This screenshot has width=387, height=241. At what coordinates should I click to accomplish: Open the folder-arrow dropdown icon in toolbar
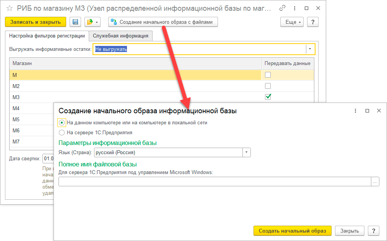point(92,22)
